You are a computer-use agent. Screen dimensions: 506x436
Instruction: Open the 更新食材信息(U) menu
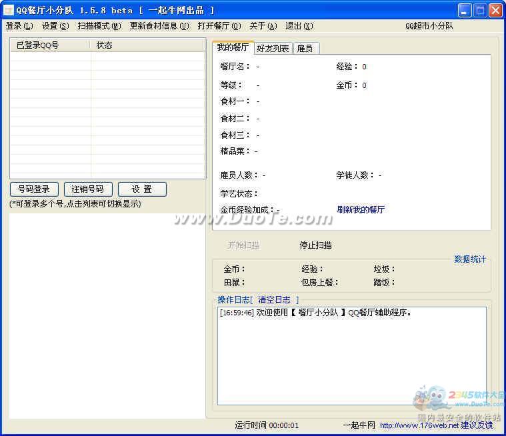(159, 26)
